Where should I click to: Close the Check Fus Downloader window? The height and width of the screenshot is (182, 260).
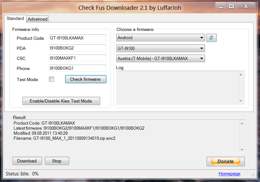coord(246,6)
